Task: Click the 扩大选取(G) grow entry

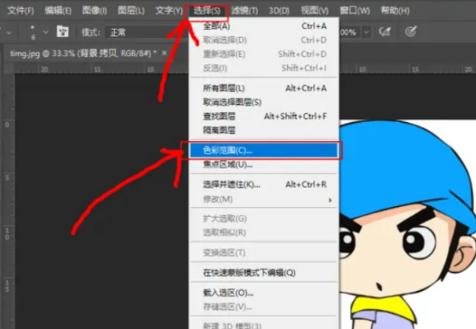Action: 264,219
